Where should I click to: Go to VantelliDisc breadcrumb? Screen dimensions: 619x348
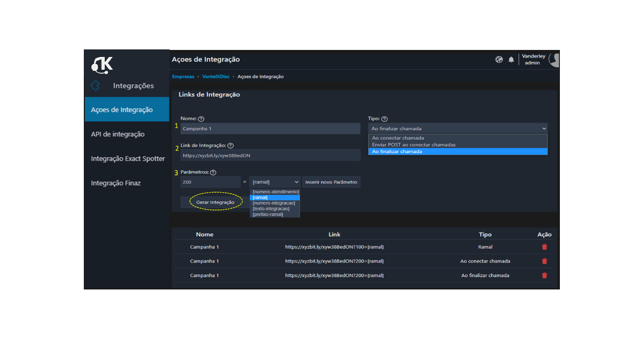point(215,77)
